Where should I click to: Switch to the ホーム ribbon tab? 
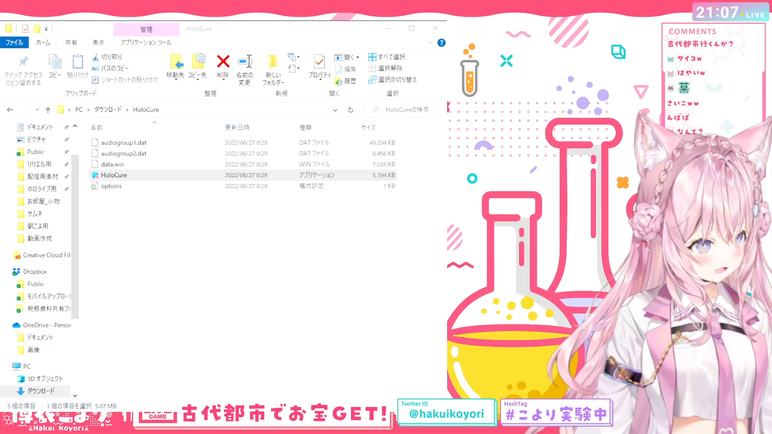click(x=43, y=43)
